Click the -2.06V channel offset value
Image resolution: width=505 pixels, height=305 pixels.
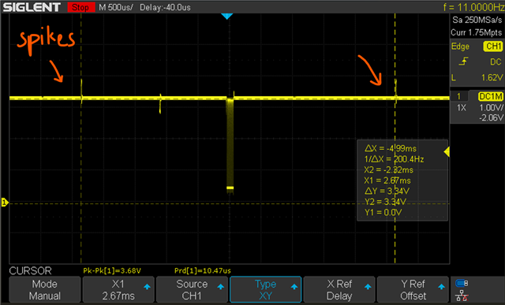pos(491,117)
